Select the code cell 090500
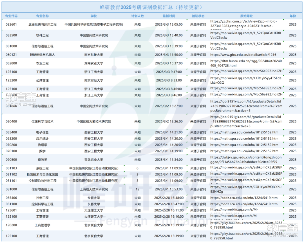 click(x=11, y=160)
